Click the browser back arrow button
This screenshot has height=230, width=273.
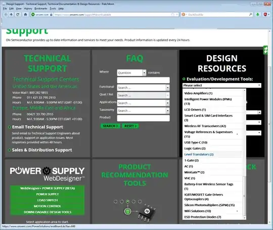pos(6,15)
